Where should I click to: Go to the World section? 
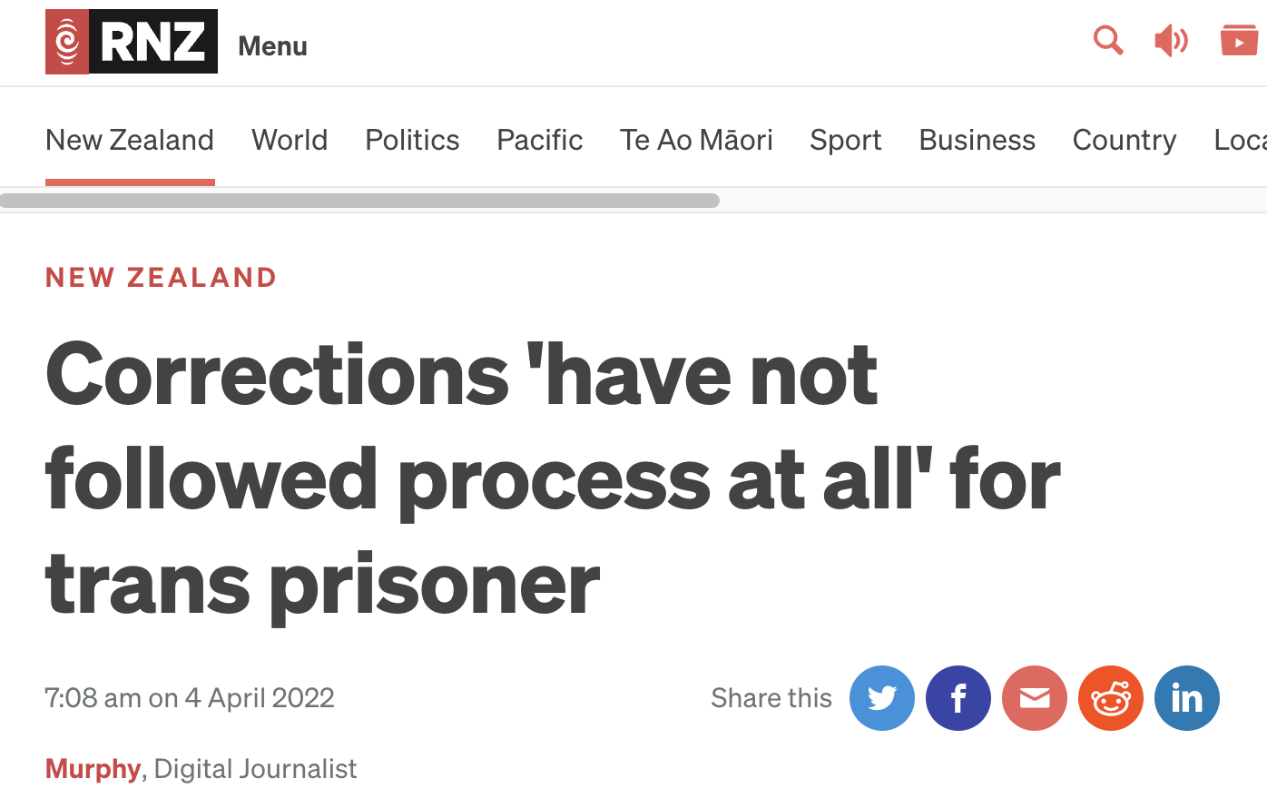coord(290,140)
